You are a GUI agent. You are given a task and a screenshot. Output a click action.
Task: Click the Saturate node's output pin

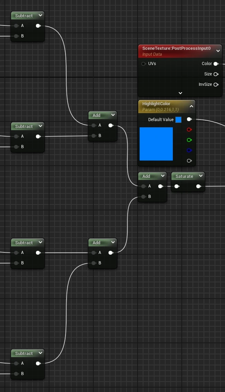198,186
